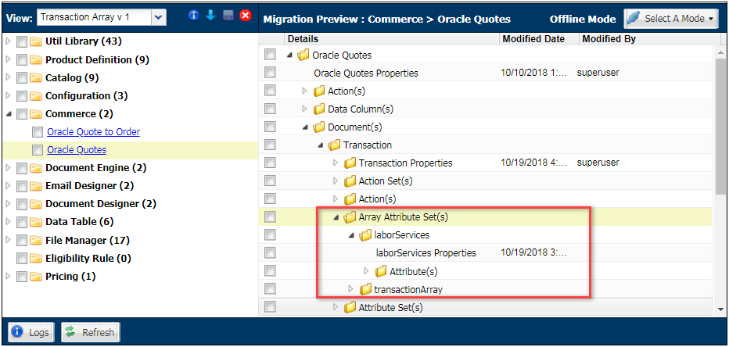
Task: Check the Transaction Properties row checkbox
Action: point(270,163)
